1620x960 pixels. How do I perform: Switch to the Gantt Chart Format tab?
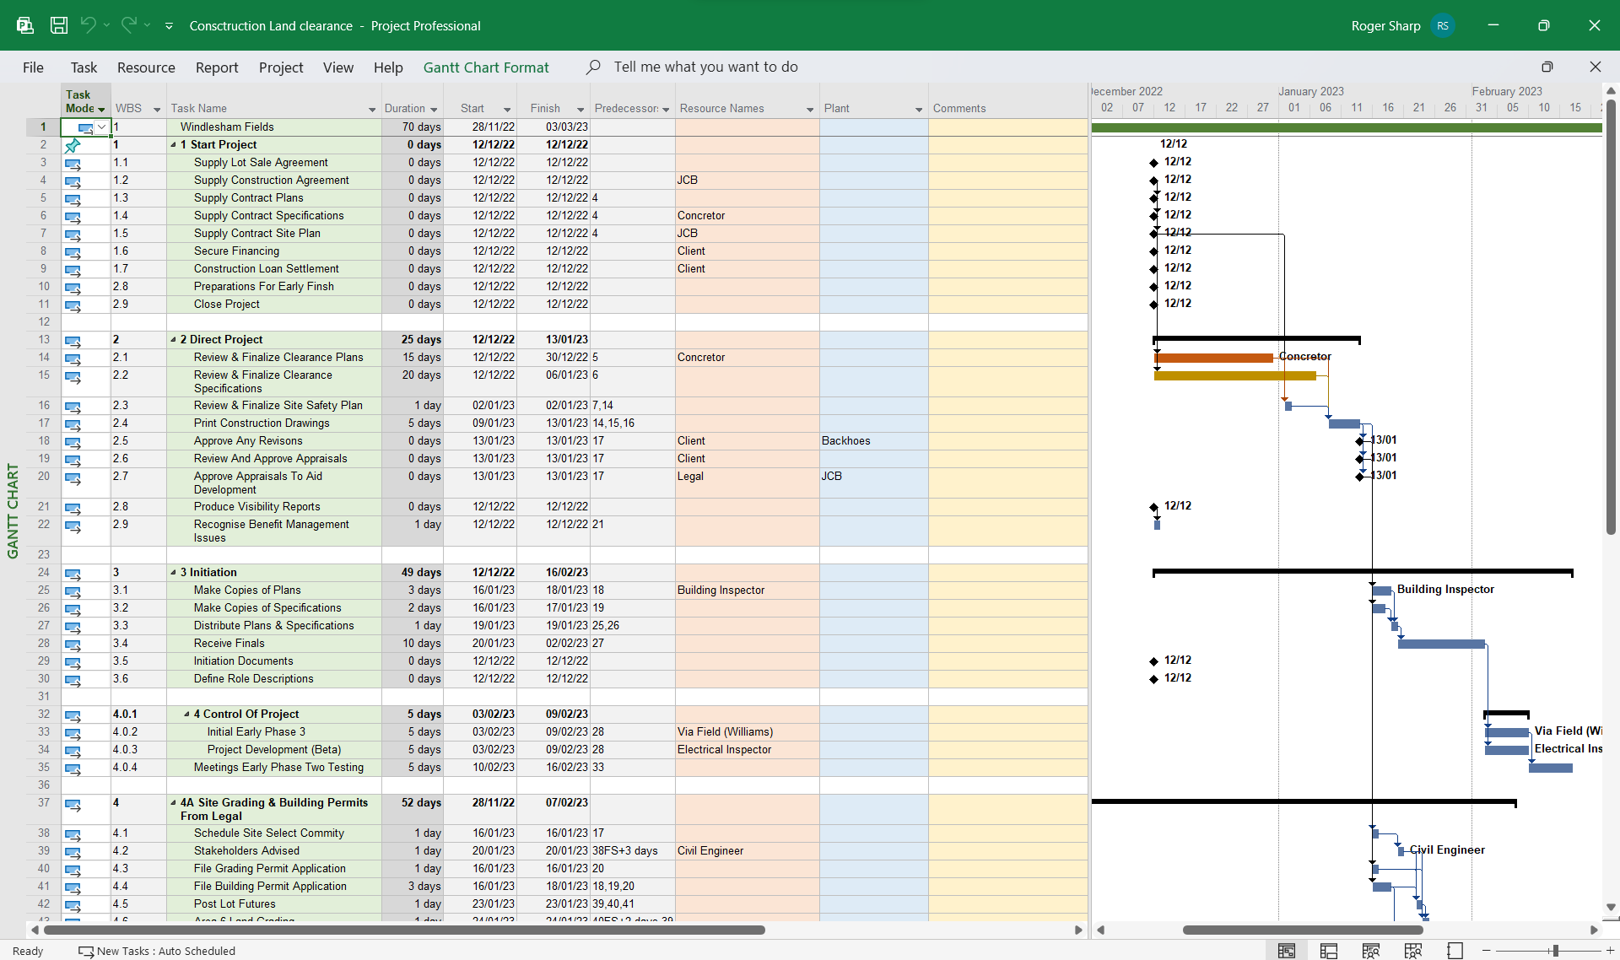coord(486,67)
